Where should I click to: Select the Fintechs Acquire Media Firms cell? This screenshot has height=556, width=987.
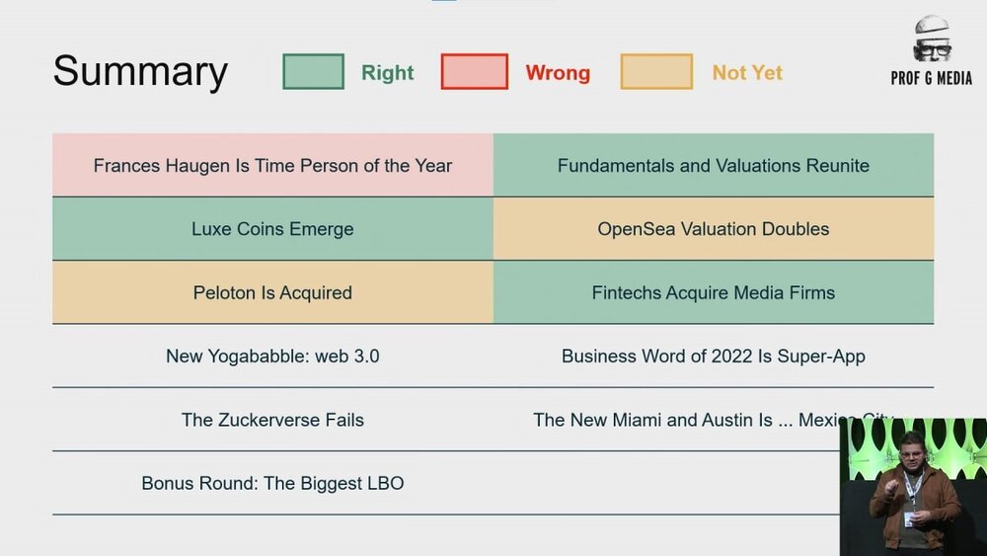click(714, 292)
